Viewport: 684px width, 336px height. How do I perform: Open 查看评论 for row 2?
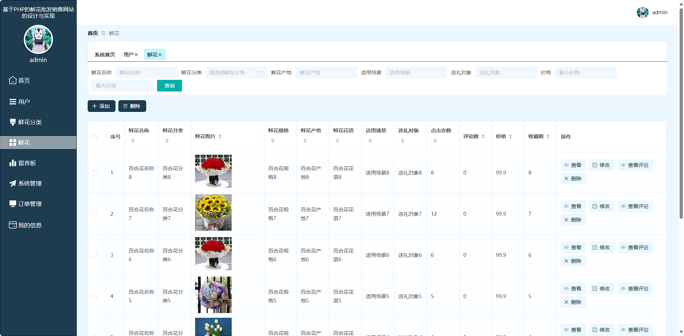pyautogui.click(x=635, y=206)
